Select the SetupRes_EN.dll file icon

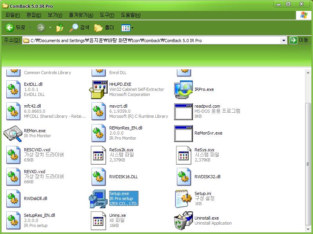pos(13,220)
